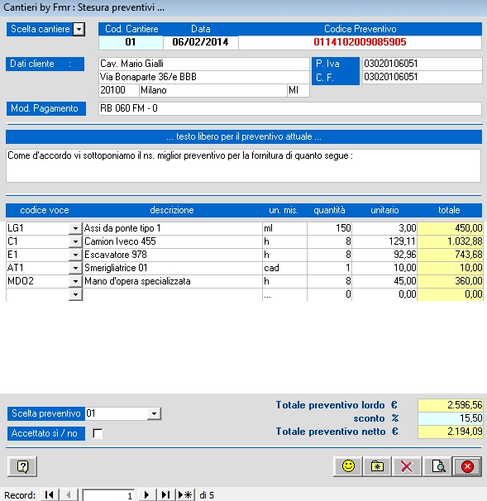Click the yellow smiley face button
This screenshot has width=487, height=501.
347,466
